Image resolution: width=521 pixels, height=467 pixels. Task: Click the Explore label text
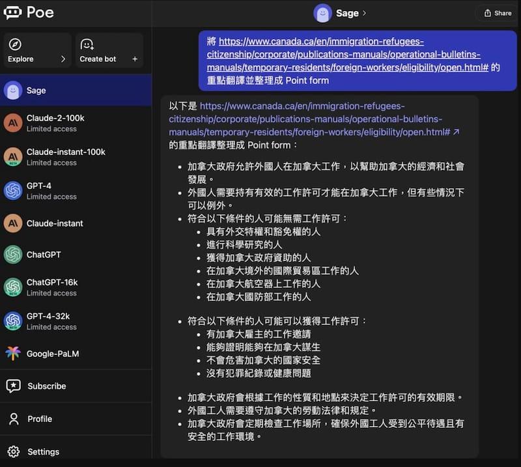21,59
